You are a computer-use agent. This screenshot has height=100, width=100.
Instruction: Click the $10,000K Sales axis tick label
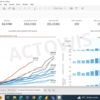point(68,41)
